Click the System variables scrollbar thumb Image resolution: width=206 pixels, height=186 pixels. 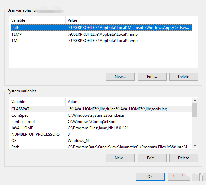point(195,110)
